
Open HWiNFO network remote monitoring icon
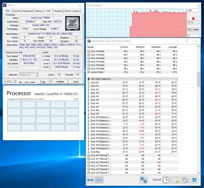(x=144, y=180)
